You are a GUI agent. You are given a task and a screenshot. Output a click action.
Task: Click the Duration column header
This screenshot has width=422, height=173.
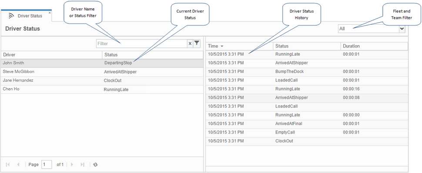click(x=374, y=46)
